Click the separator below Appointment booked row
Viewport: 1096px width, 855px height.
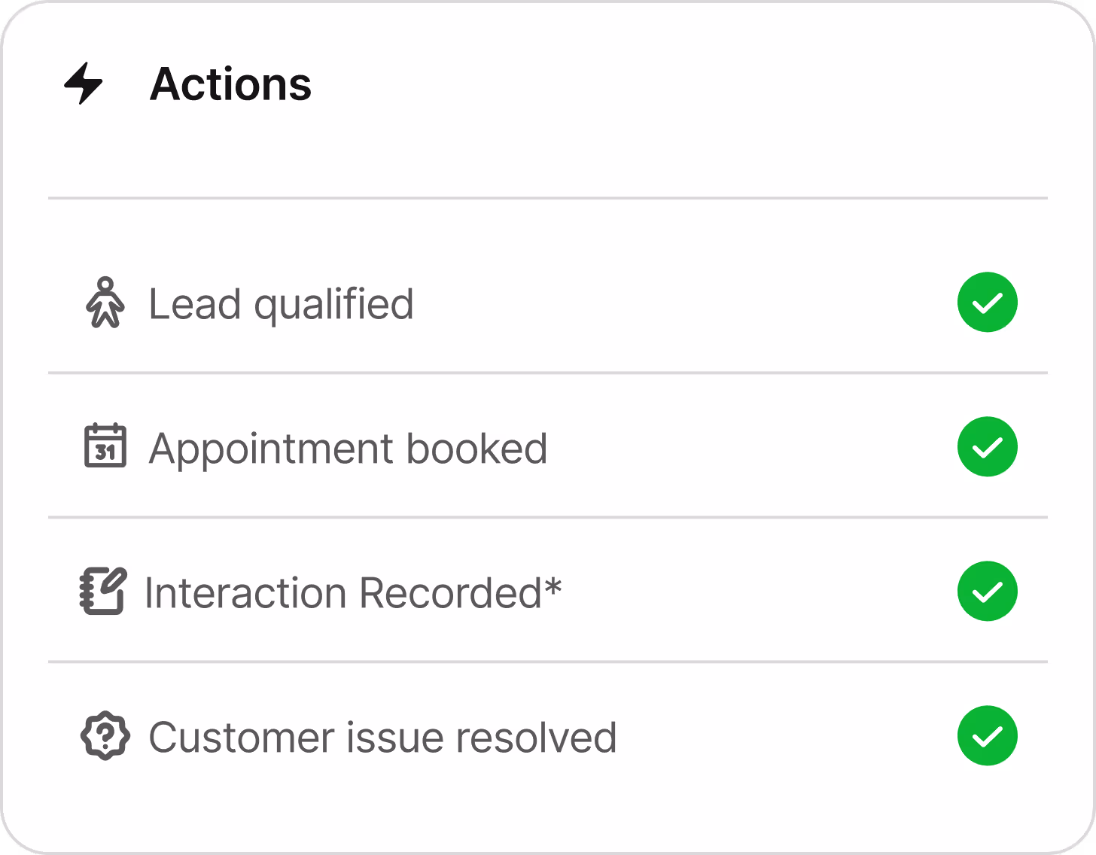pyautogui.click(x=548, y=517)
